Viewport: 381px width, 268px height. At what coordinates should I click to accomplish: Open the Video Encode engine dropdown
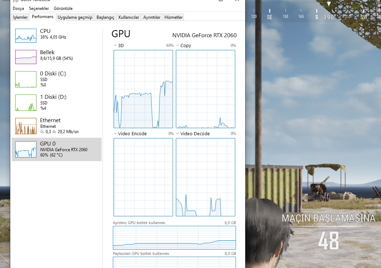(115, 133)
